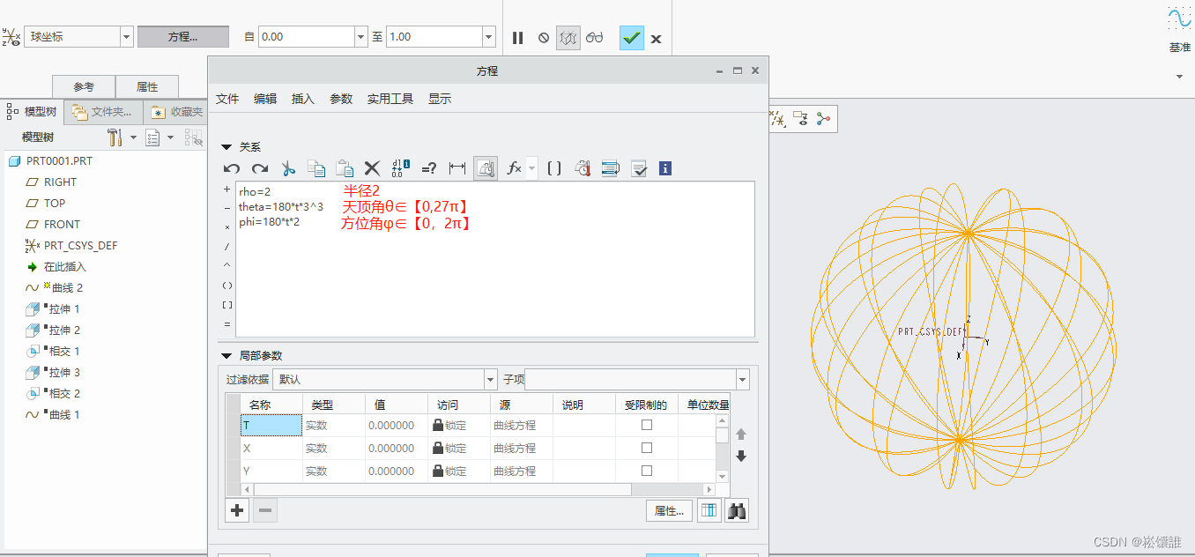Check the restricted box for parameter T
Viewport: 1195px width, 557px height.
point(647,425)
